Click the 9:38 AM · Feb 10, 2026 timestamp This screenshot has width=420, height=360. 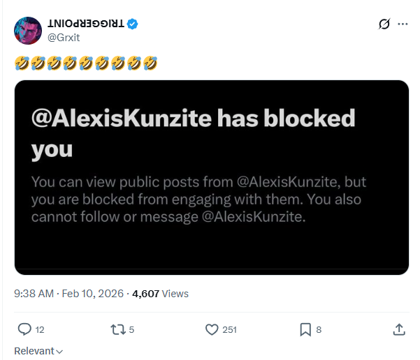click(69, 294)
